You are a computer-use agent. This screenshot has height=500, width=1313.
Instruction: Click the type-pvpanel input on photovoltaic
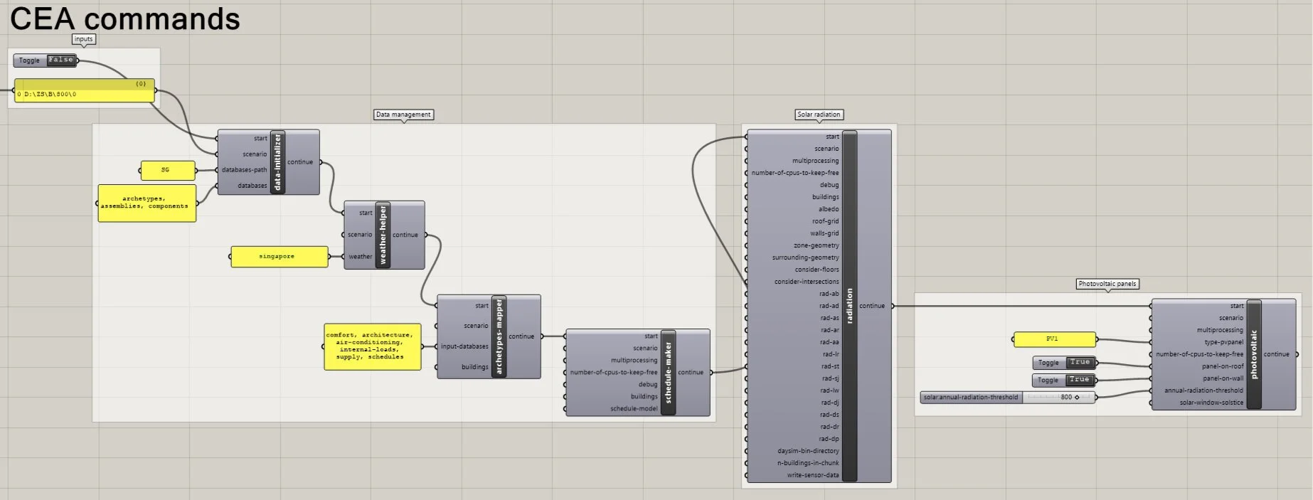click(x=1224, y=342)
